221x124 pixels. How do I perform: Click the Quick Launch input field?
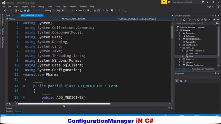186,2
